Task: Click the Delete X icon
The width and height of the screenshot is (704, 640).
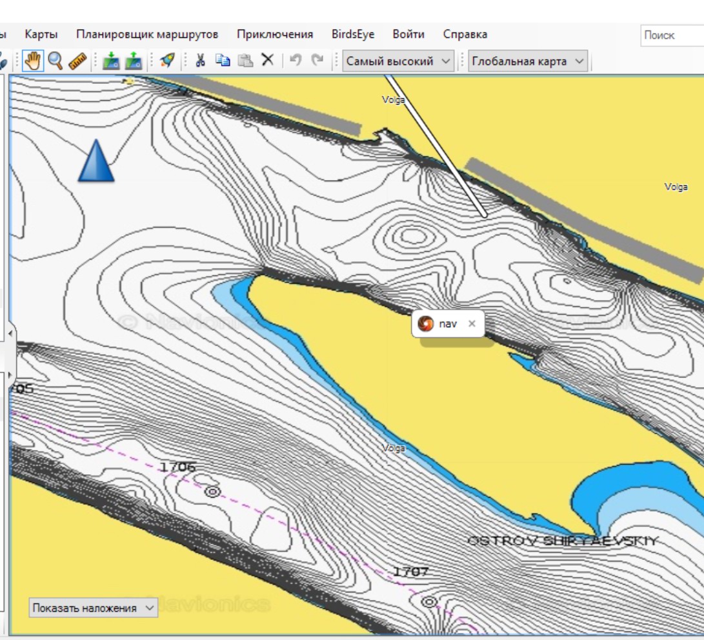Action: pyautogui.click(x=268, y=61)
